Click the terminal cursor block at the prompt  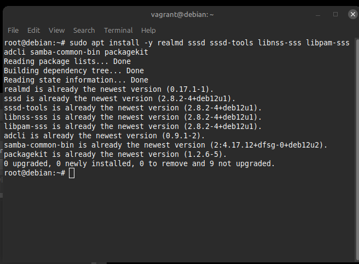[72, 173]
